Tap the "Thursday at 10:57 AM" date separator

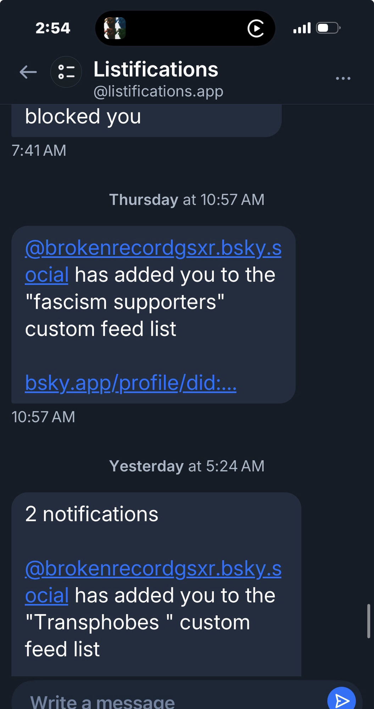pyautogui.click(x=186, y=200)
